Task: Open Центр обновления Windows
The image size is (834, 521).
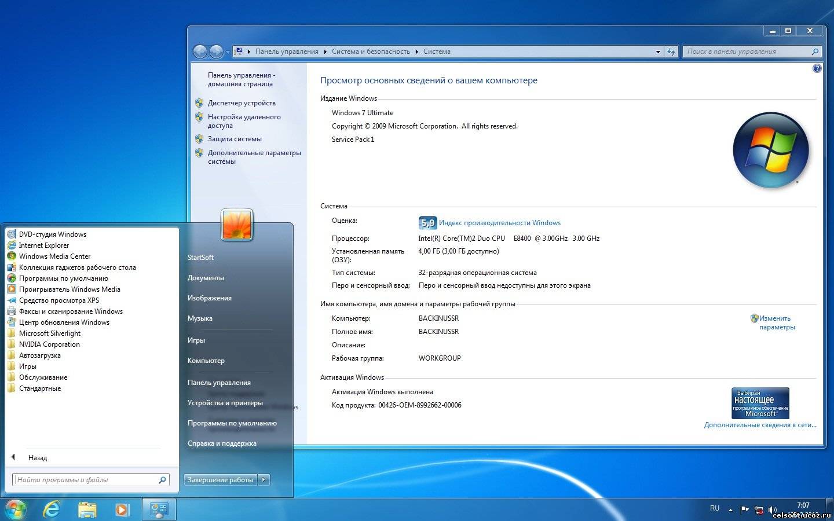Action: (x=58, y=322)
